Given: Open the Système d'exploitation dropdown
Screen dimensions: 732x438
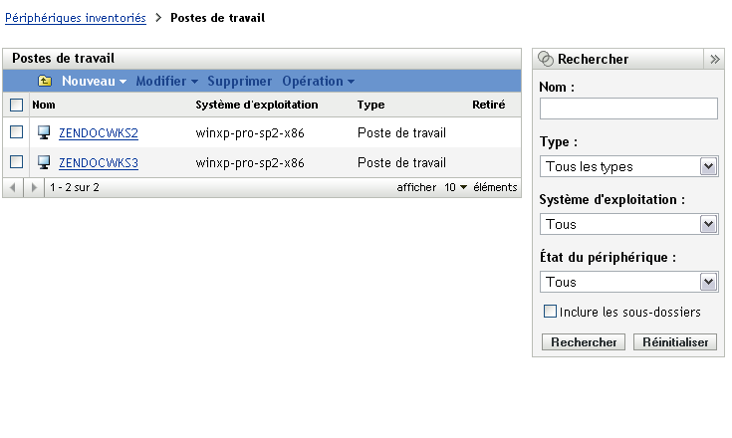Looking at the screenshot, I should (628, 224).
